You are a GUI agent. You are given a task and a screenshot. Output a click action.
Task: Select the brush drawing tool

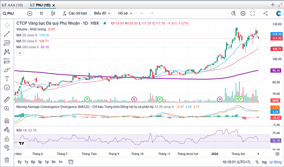pos(7,69)
